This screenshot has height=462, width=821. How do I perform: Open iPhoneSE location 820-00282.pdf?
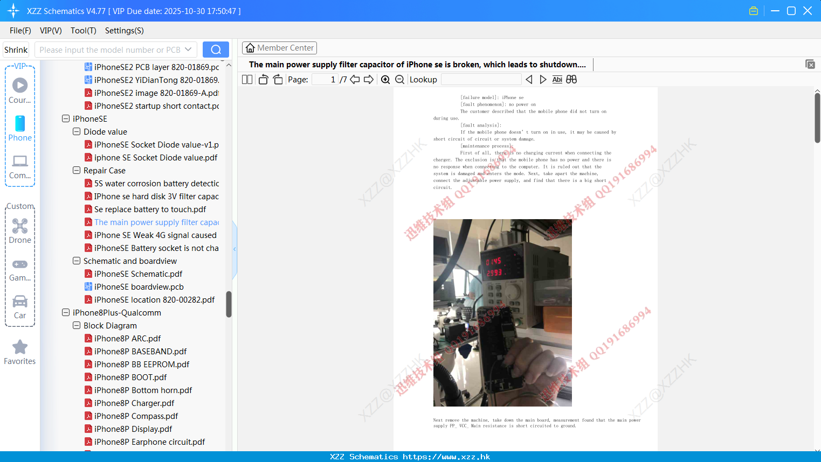[150, 299]
